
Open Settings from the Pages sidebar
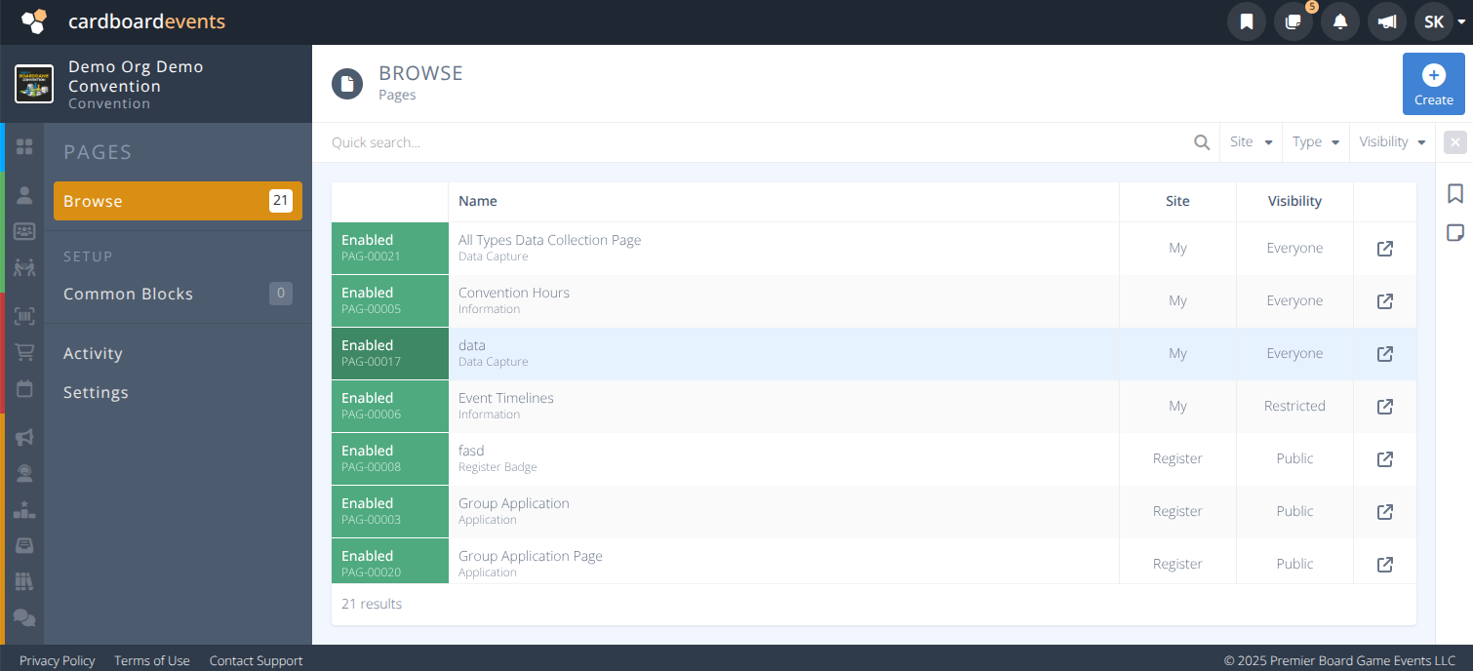(96, 392)
